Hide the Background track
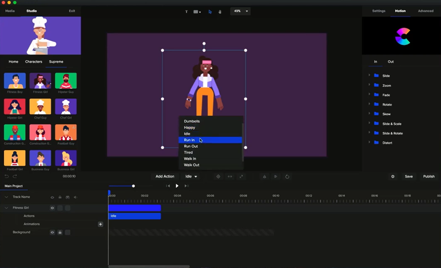Image resolution: width=441 pixels, height=268 pixels. click(52, 232)
